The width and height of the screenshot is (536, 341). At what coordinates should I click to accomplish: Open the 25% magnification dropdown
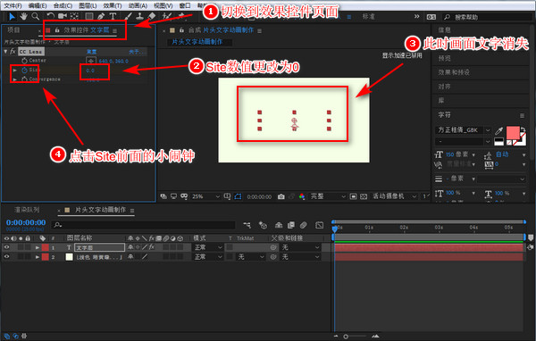pyautogui.click(x=205, y=196)
